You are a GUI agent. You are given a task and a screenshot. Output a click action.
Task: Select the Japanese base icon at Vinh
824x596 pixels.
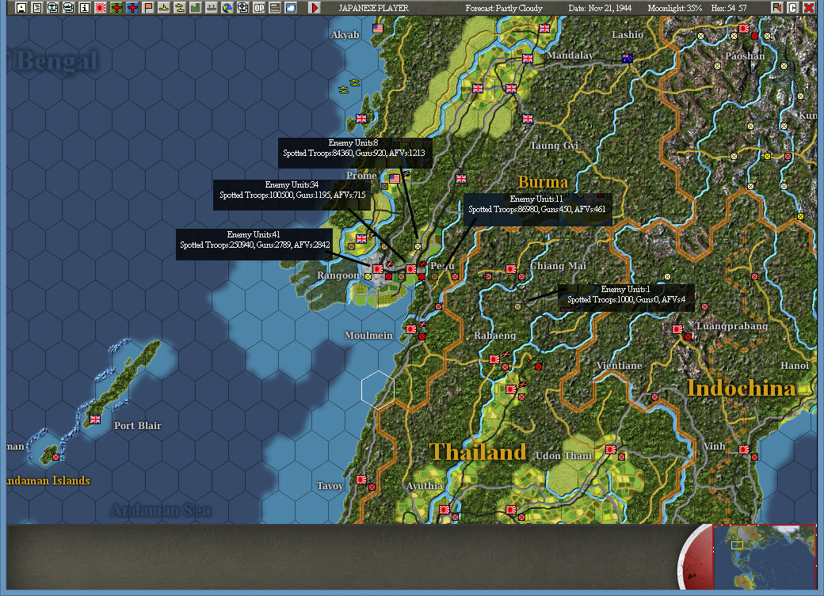click(744, 450)
